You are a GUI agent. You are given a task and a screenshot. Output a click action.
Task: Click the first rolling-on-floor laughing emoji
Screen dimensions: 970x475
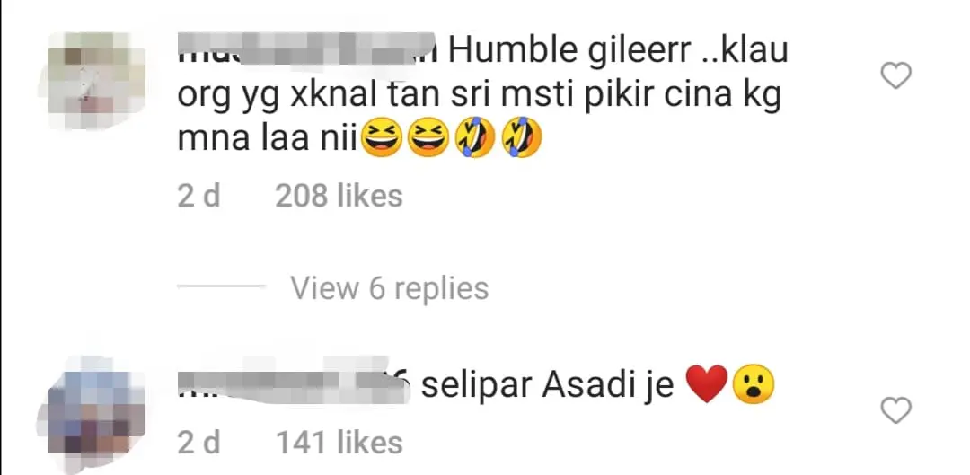pyautogui.click(x=475, y=137)
